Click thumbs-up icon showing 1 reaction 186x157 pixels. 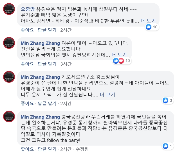pos(165,146)
